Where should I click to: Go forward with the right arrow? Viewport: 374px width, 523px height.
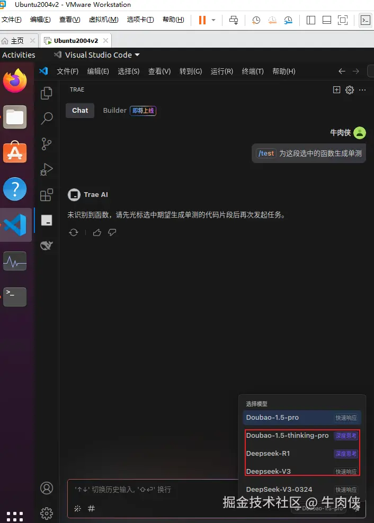(356, 71)
